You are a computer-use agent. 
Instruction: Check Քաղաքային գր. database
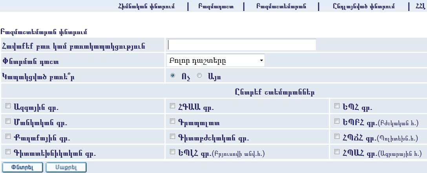point(8,137)
